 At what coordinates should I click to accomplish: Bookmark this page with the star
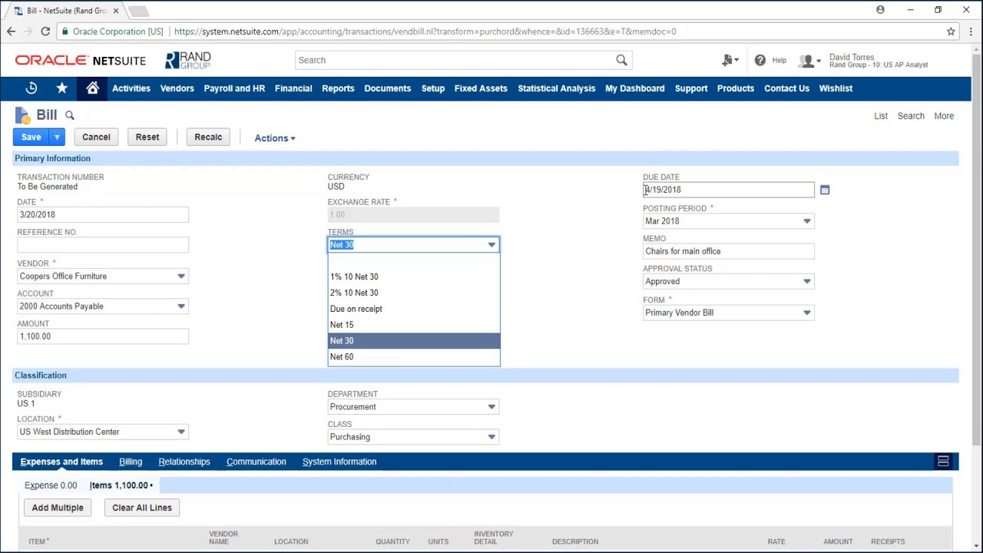coord(951,31)
